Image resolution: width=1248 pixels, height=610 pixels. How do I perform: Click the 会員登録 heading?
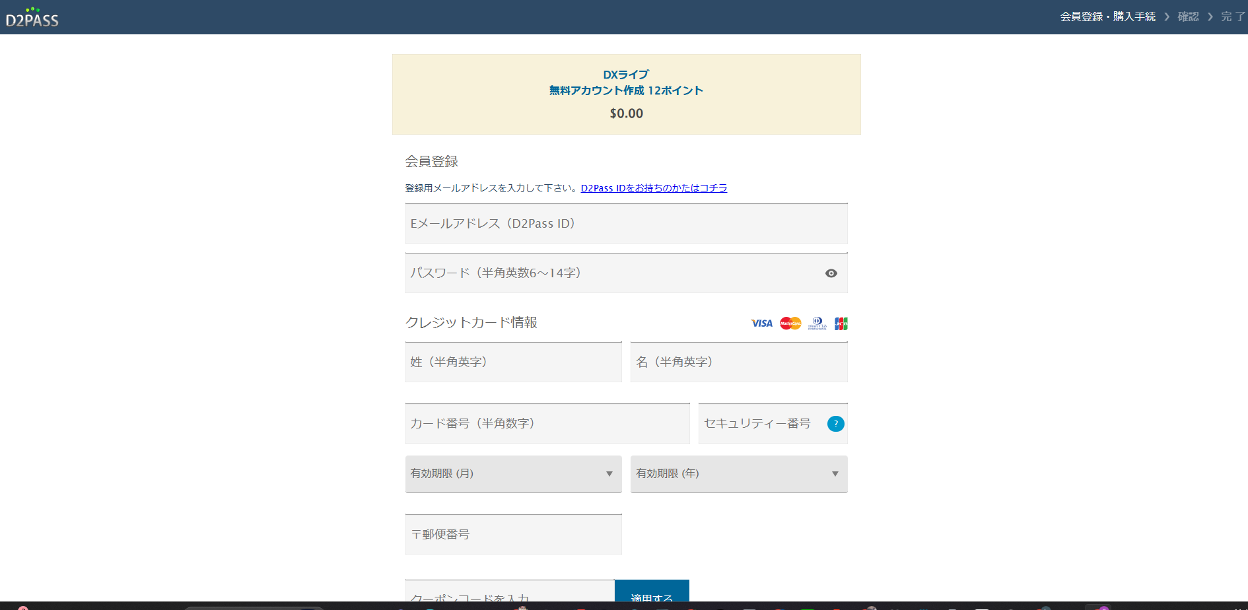coord(432,162)
